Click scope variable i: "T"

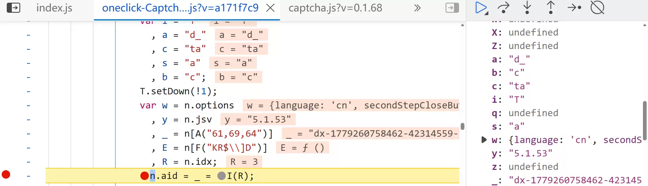tap(508, 100)
